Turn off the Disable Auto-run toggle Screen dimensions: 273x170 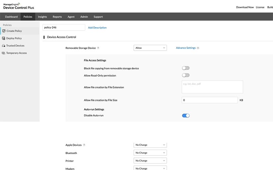point(186,116)
